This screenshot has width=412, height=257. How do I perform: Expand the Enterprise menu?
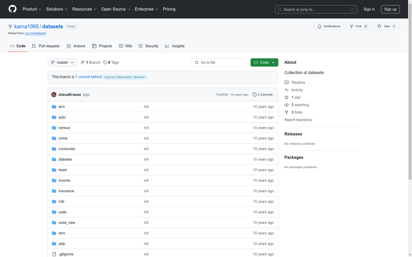point(147,9)
